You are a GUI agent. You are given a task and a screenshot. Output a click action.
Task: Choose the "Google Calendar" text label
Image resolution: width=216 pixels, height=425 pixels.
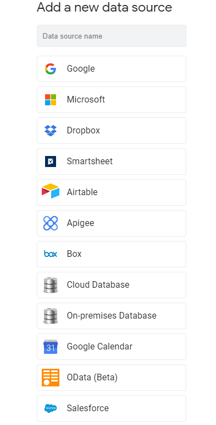[99, 347]
